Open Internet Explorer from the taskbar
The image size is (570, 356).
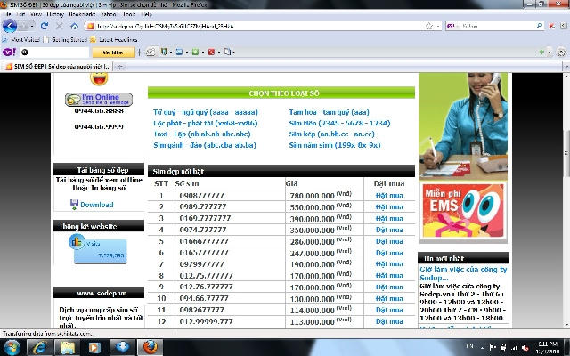pyautogui.click(x=38, y=346)
